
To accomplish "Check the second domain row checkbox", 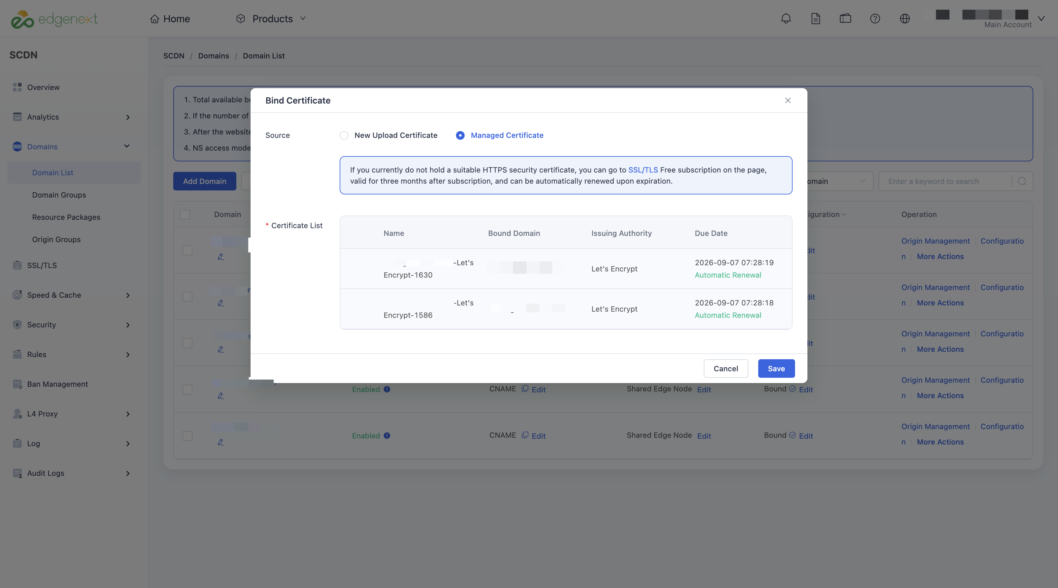I will (x=187, y=297).
